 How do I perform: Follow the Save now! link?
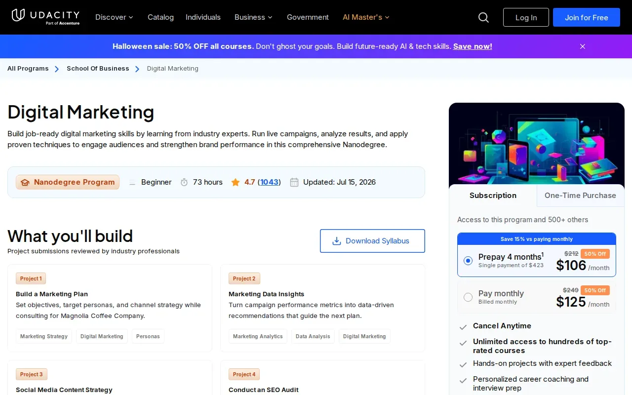pos(473,46)
